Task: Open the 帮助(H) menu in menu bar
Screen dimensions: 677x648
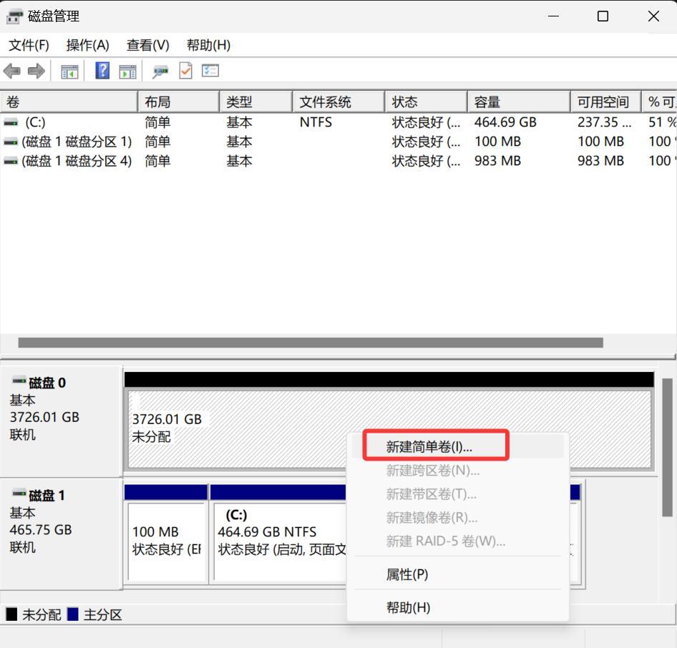Action: tap(208, 45)
